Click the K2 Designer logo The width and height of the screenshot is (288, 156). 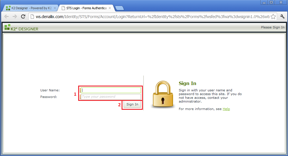coord(21,28)
